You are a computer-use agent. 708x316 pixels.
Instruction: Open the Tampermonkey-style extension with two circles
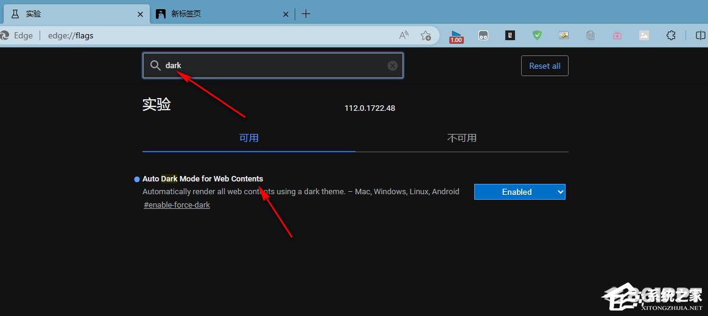point(483,35)
